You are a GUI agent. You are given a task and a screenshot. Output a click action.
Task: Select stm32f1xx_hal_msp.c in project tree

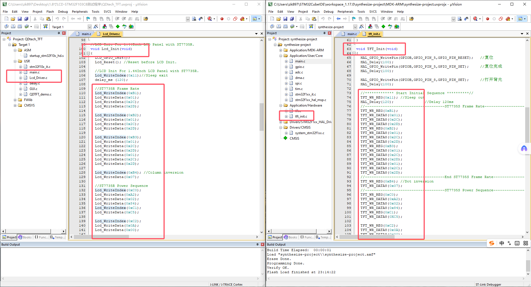tap(310, 100)
